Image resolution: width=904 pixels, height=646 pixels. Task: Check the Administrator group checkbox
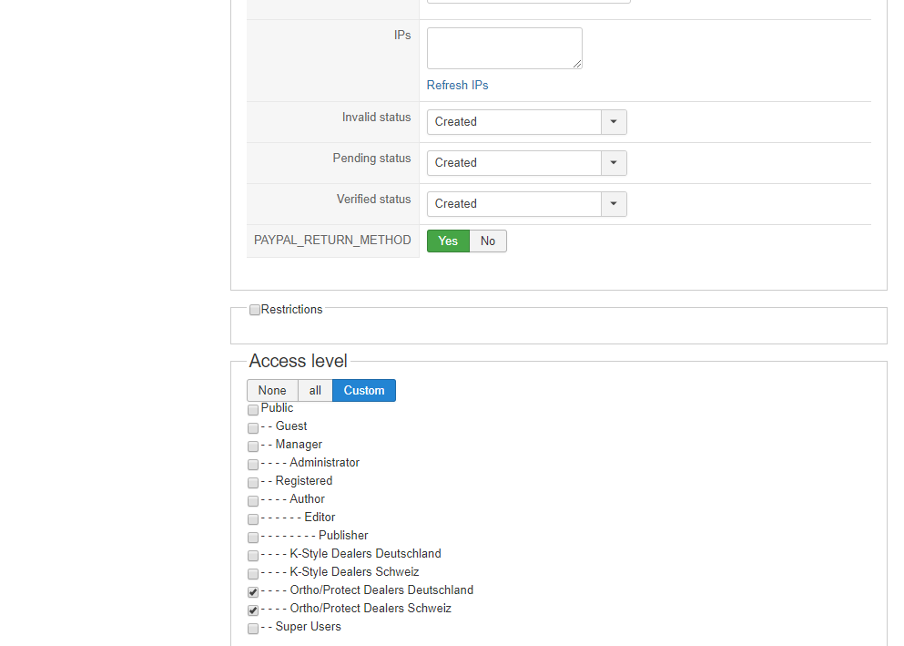[253, 465]
